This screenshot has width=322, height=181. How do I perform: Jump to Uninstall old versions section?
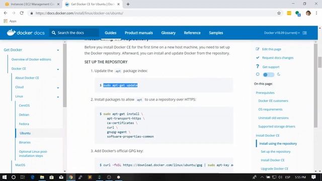pos(273,118)
